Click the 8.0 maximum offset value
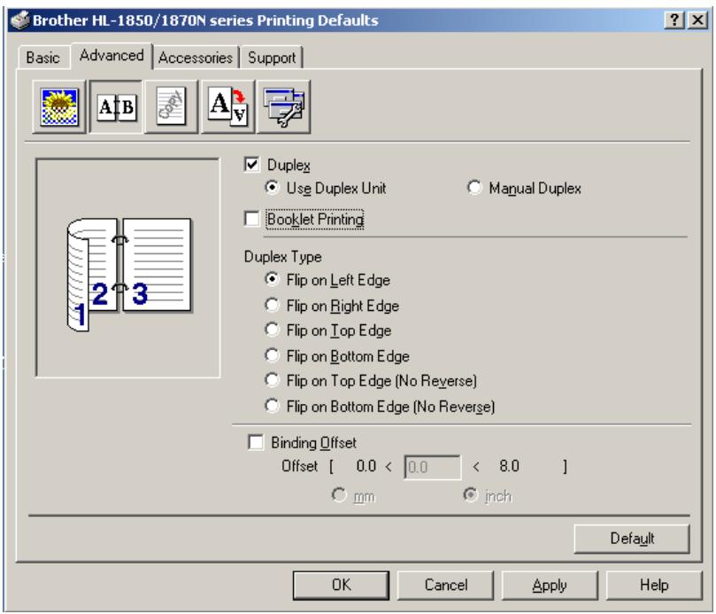Screen dimensions: 716x614 click(x=509, y=466)
